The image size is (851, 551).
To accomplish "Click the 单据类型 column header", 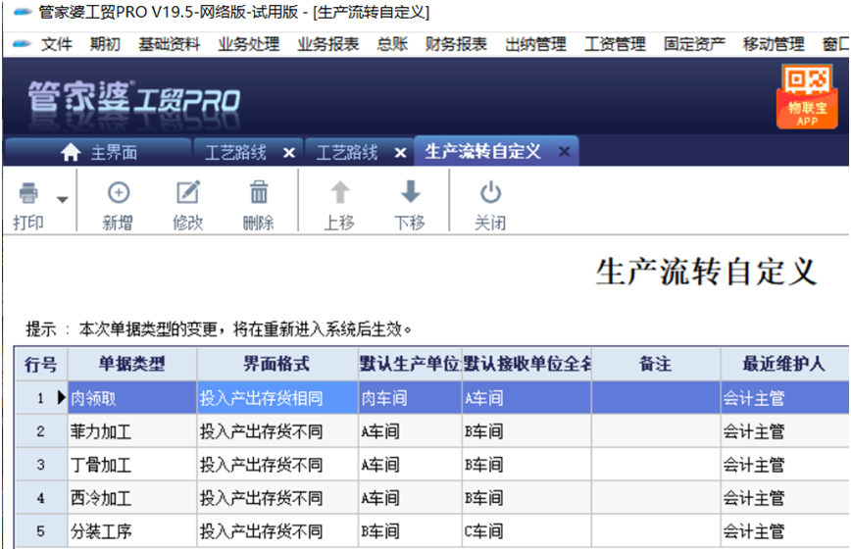I will pyautogui.click(x=132, y=364).
